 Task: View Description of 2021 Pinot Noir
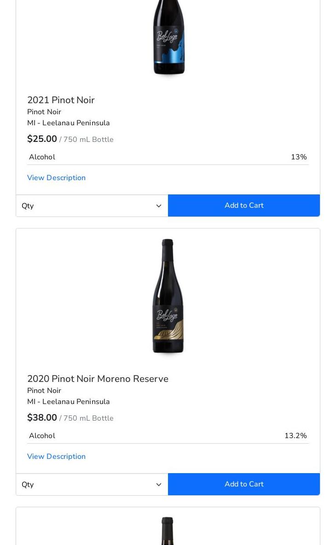pos(56,178)
